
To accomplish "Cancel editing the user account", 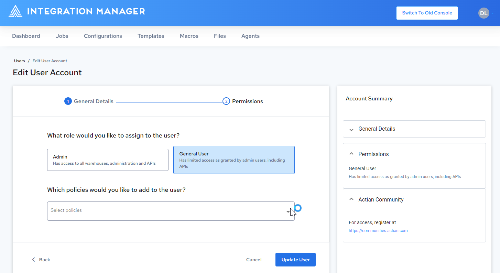I will 254,260.
